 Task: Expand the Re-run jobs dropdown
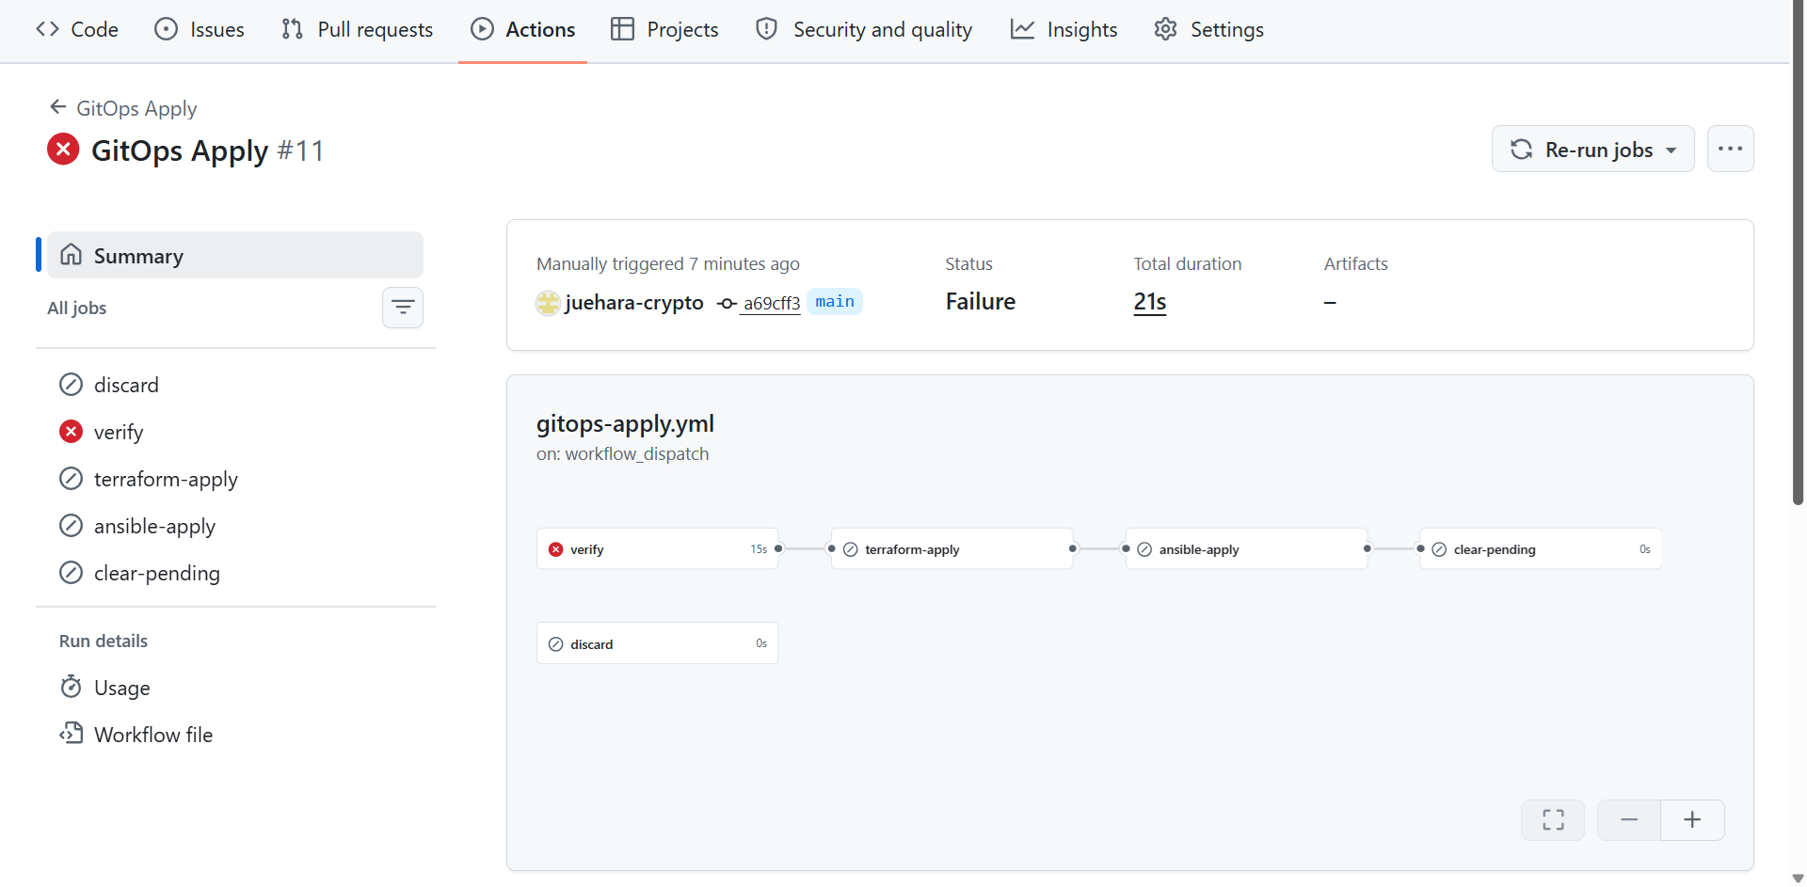click(x=1592, y=150)
